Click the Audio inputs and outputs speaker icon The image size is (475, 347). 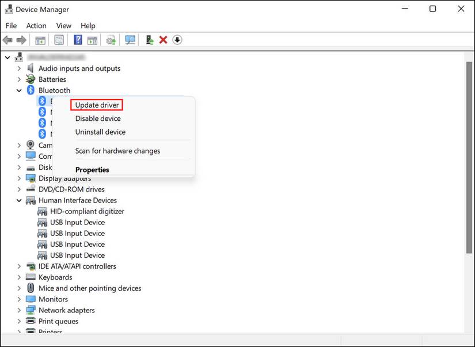[x=31, y=68]
